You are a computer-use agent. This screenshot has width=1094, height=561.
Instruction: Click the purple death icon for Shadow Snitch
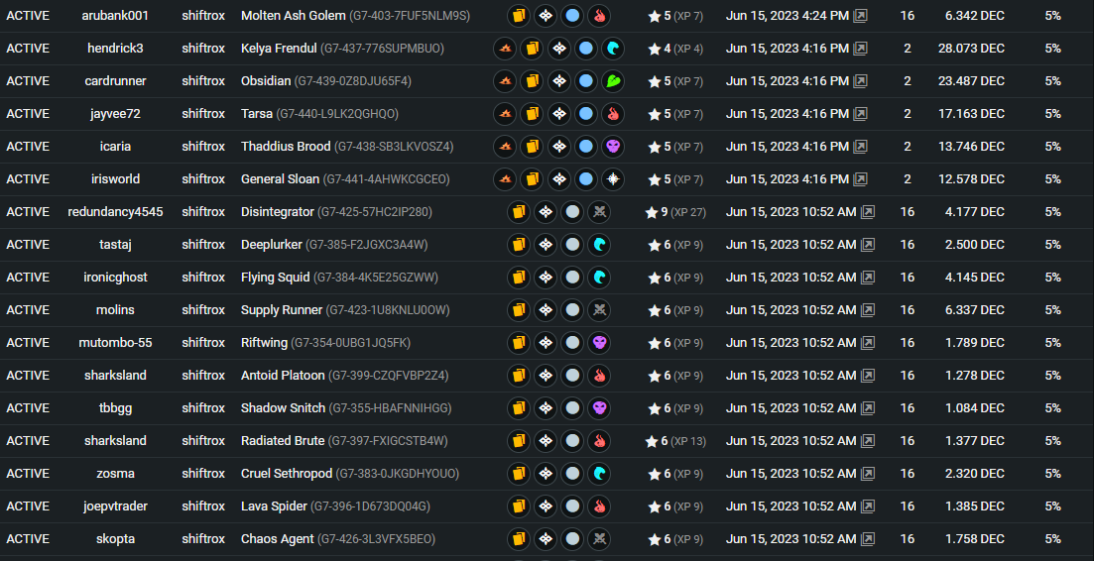[599, 407]
